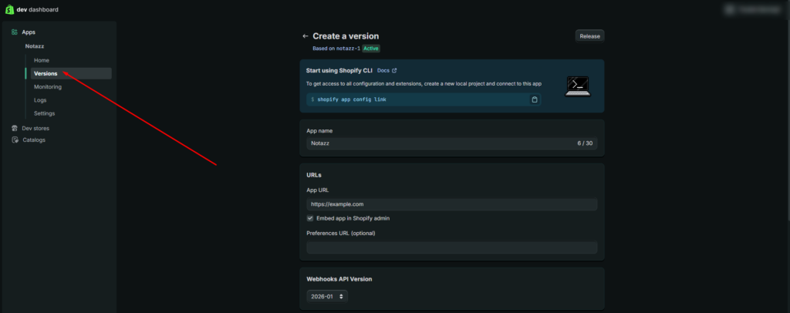The image size is (790, 313).
Task: Open the app Settings sidebar item
Action: 44,113
